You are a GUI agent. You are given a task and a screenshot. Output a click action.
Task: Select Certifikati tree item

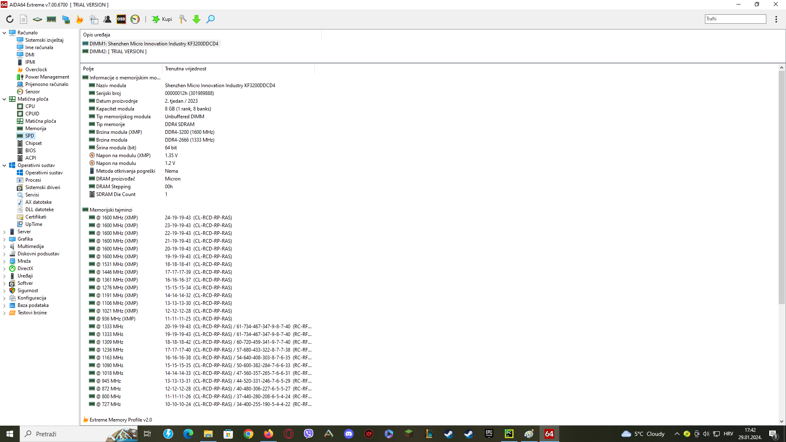[36, 217]
